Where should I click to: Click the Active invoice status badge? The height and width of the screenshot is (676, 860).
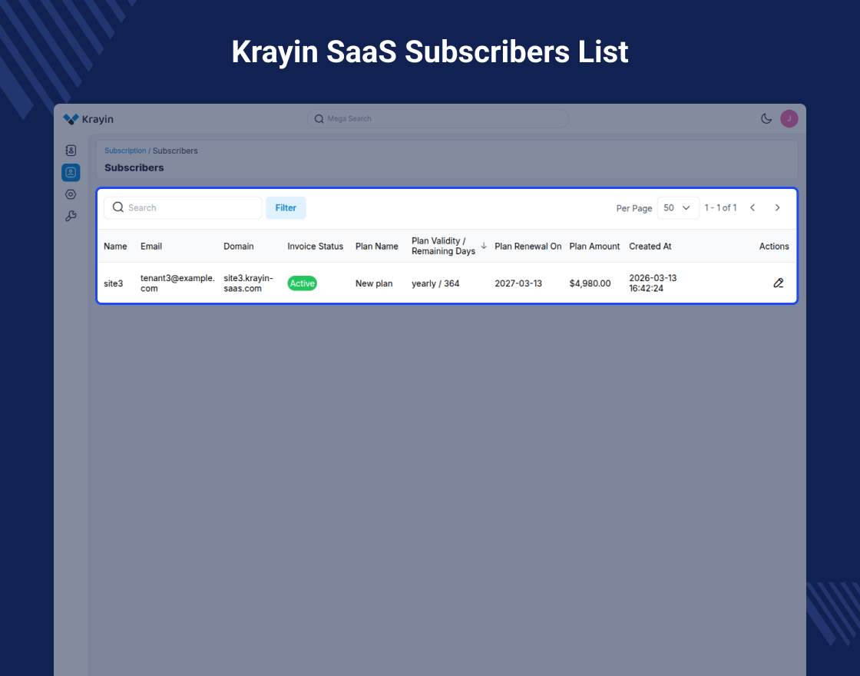(302, 283)
